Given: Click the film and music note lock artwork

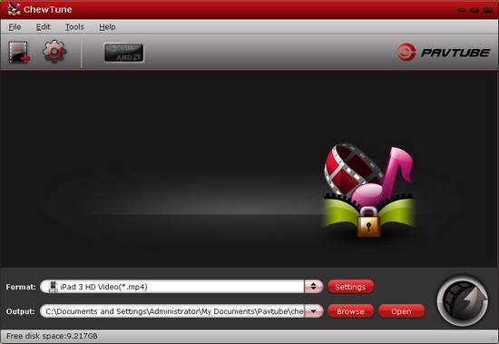Looking at the screenshot, I should point(369,191).
